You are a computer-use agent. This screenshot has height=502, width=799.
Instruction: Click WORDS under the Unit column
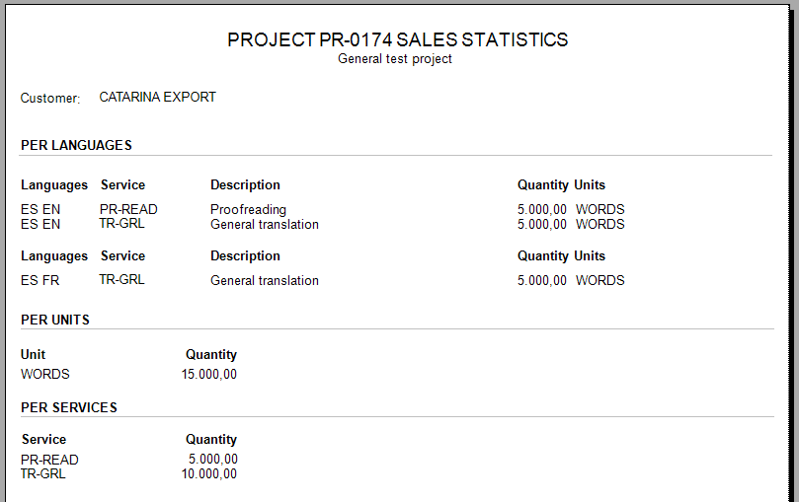(45, 374)
